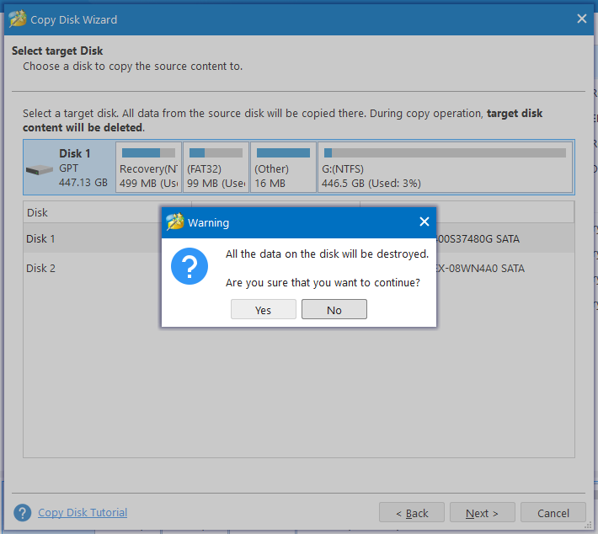The image size is (598, 534).
Task: Click the Recovery partition usage bar
Action: tap(148, 153)
